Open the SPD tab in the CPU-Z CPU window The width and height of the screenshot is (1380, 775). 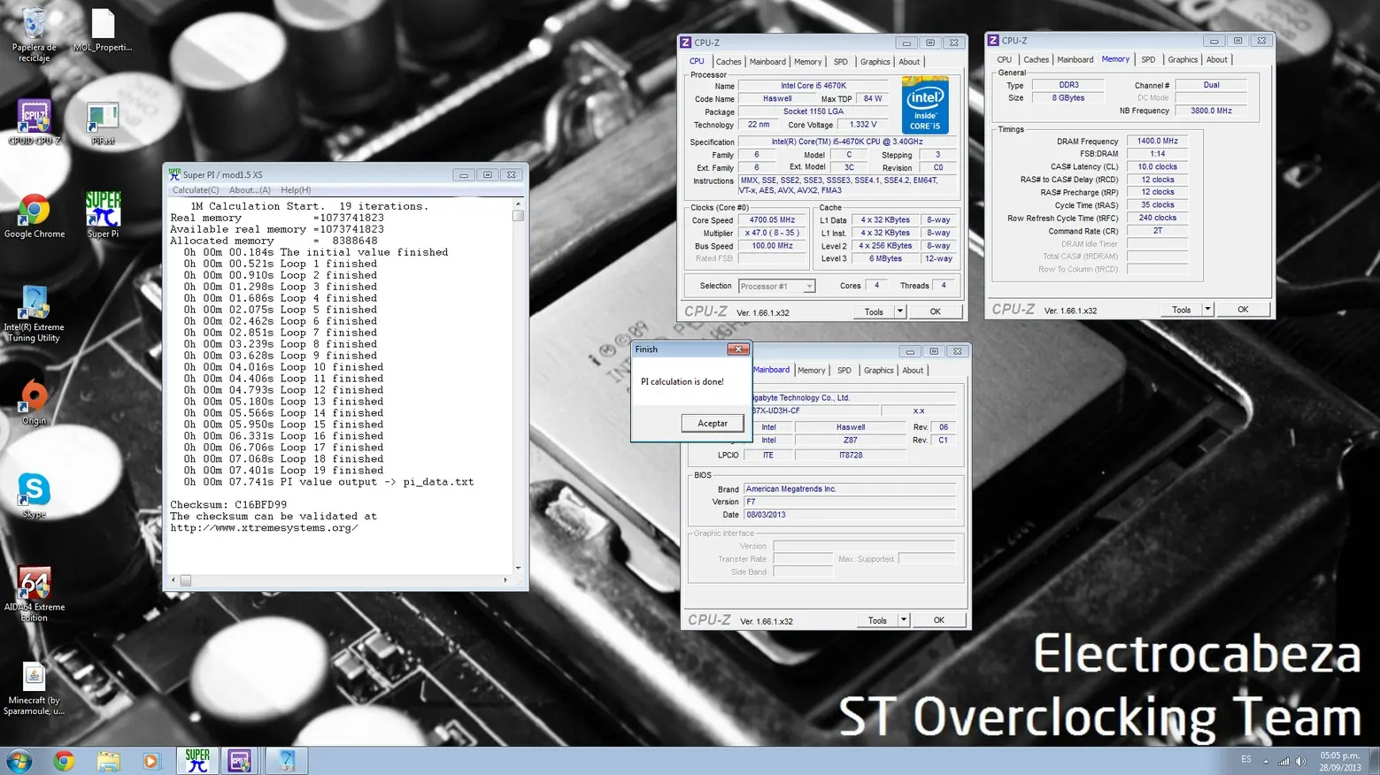(x=840, y=62)
